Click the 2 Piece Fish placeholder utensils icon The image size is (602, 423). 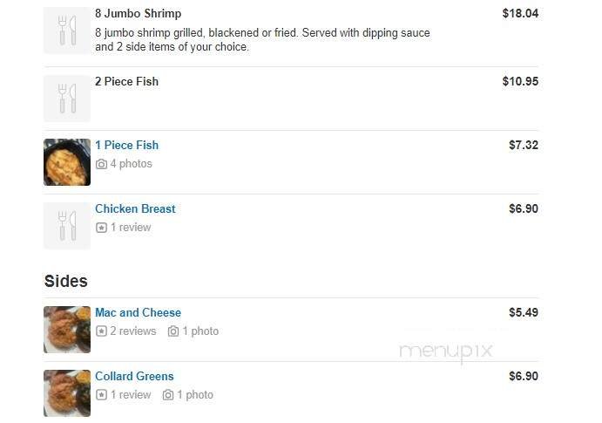click(67, 99)
